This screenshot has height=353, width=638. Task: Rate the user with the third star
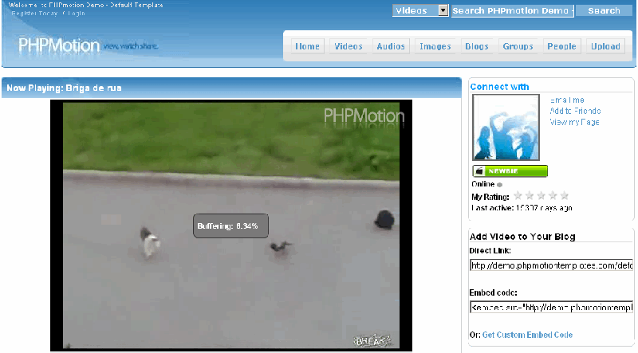(x=542, y=196)
